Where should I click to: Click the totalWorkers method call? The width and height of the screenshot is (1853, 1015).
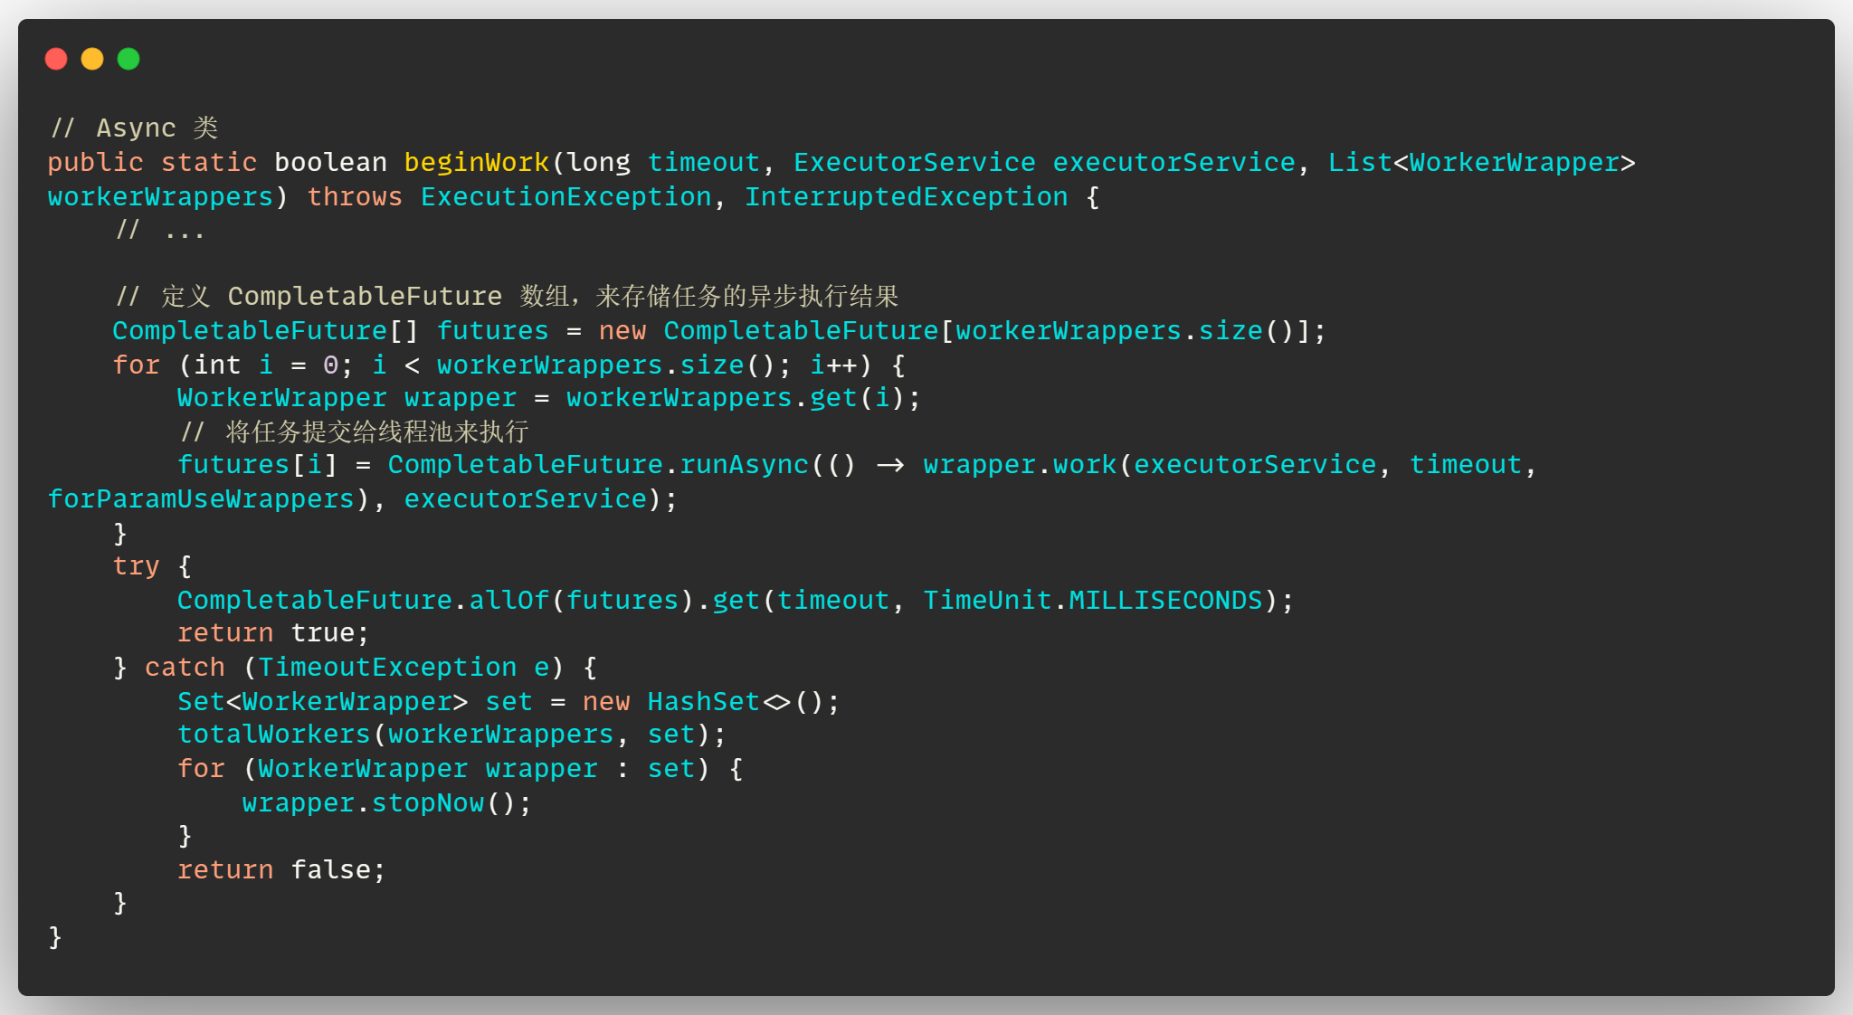[x=273, y=735]
